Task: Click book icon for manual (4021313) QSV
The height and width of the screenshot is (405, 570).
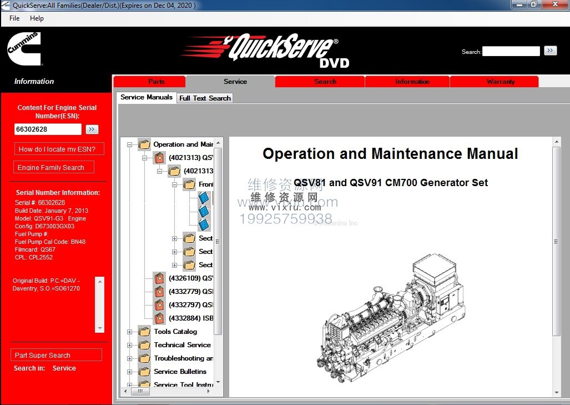Action: 159,158
